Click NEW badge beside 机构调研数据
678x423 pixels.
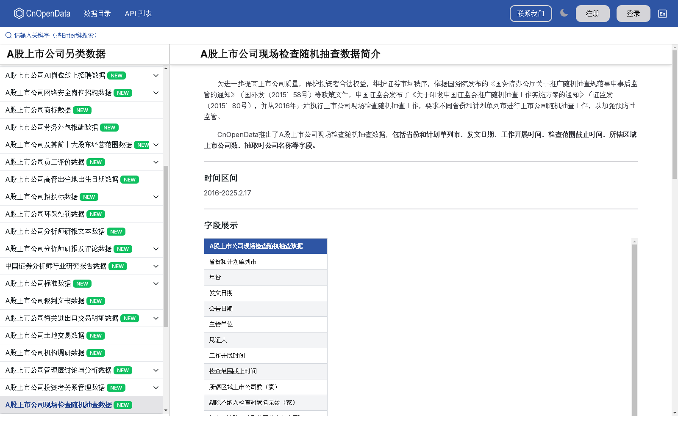coord(96,353)
